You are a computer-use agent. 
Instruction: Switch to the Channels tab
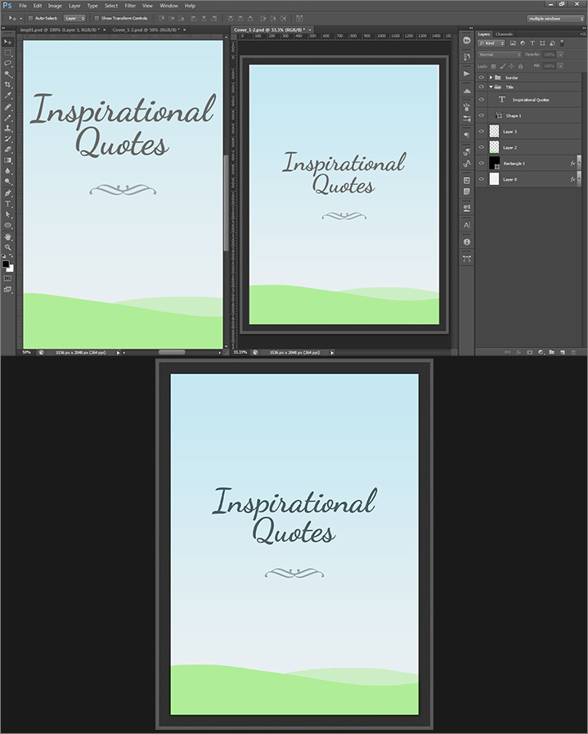tap(505, 34)
